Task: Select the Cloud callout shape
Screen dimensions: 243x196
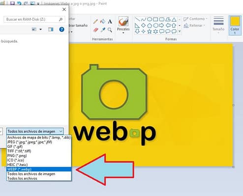Action: pos(174,31)
